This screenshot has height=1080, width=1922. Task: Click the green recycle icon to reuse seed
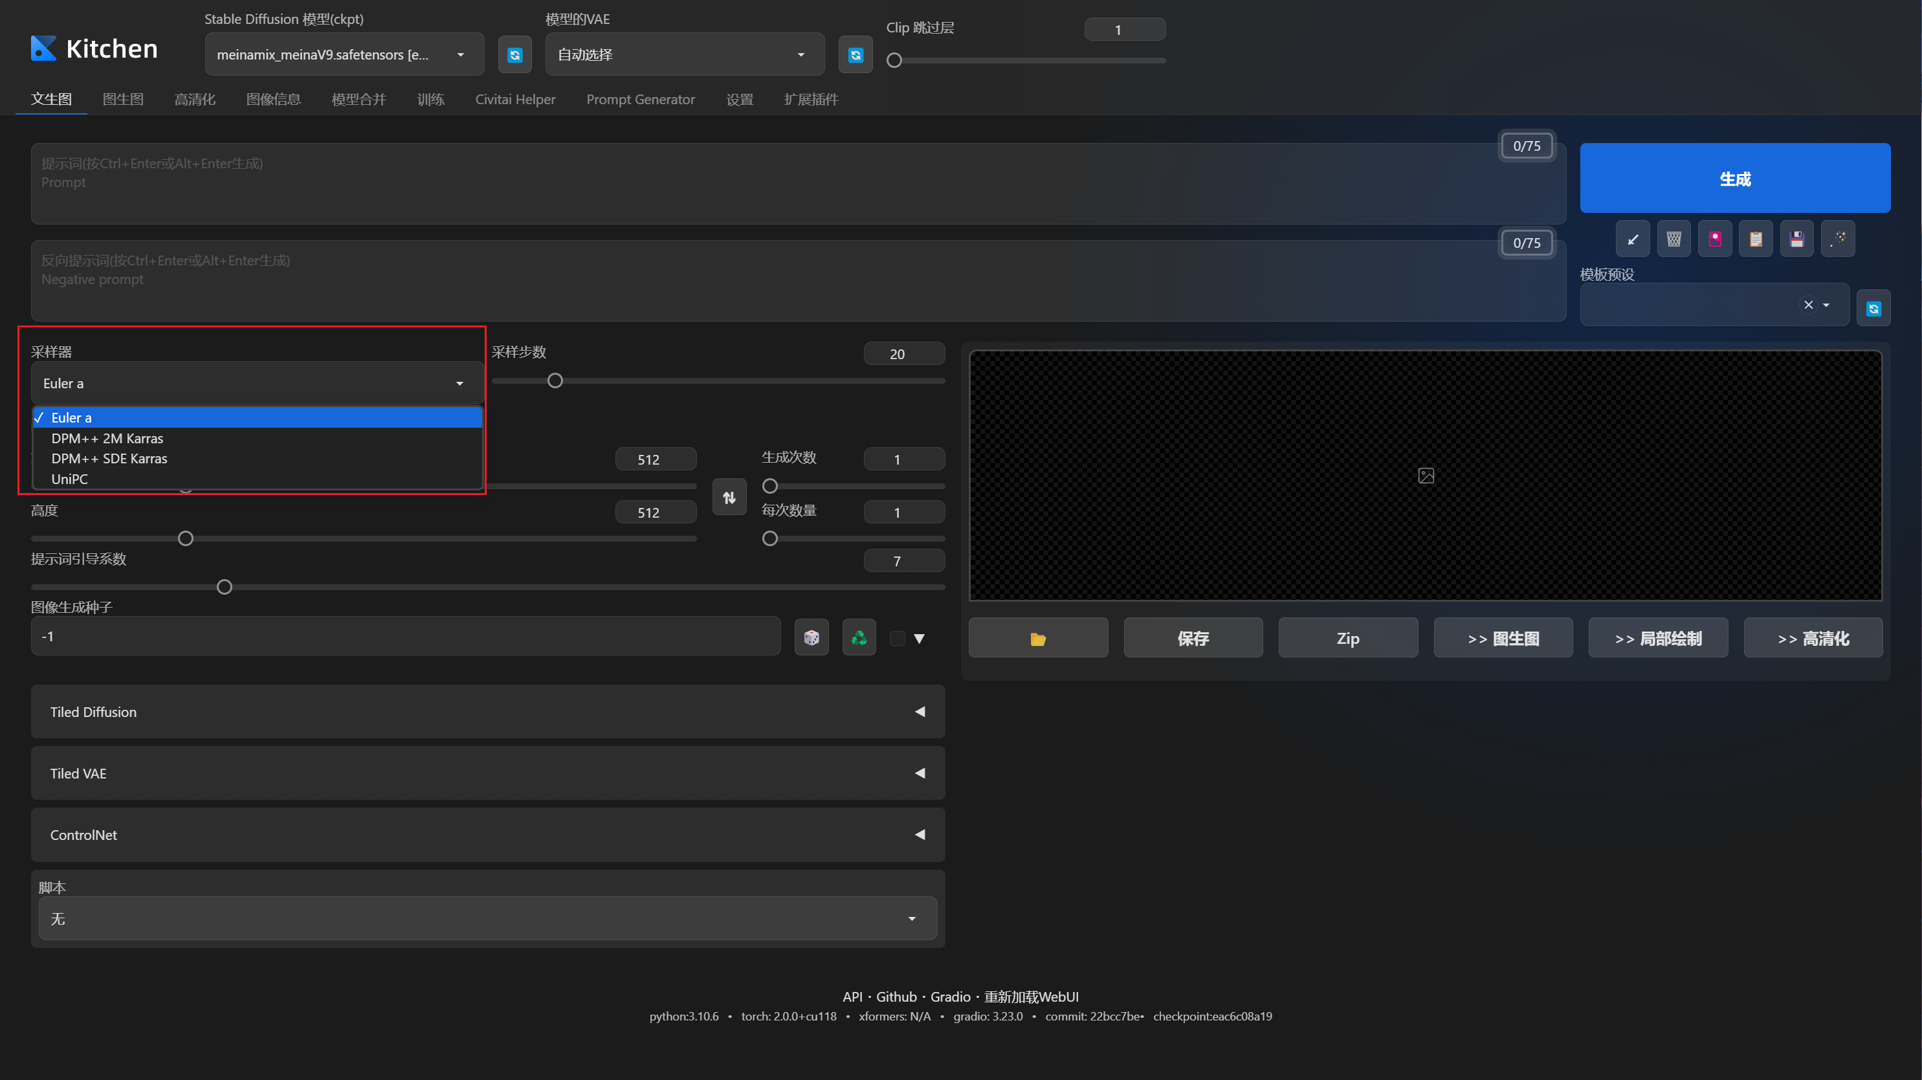click(x=859, y=637)
